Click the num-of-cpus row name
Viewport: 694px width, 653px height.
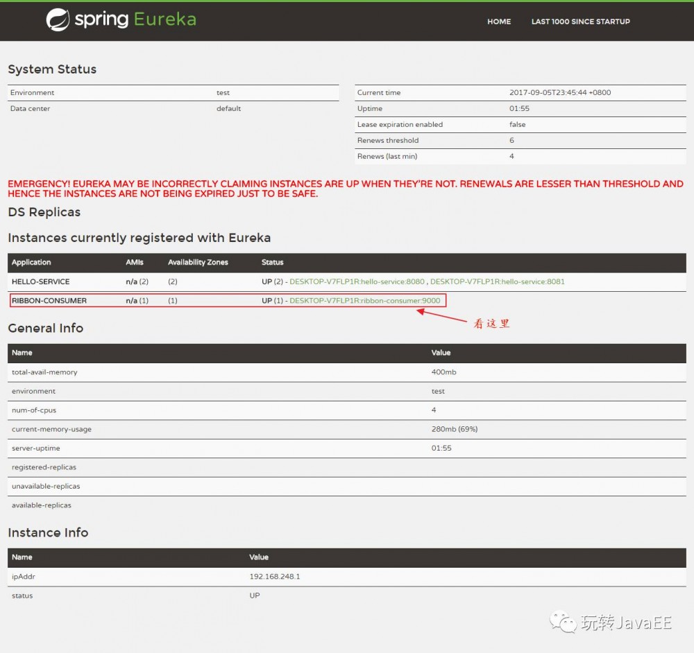[x=34, y=410]
